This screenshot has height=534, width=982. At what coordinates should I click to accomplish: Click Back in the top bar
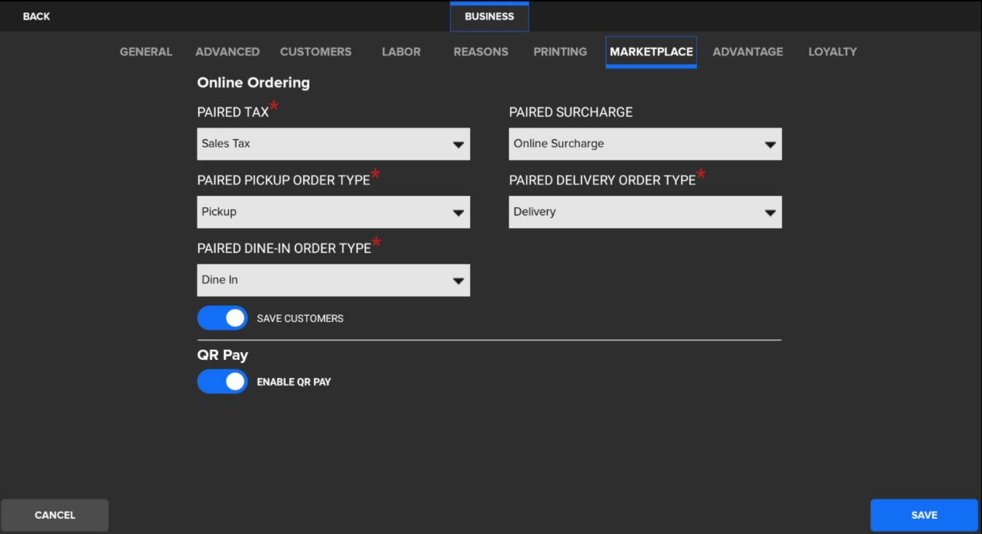tap(36, 17)
